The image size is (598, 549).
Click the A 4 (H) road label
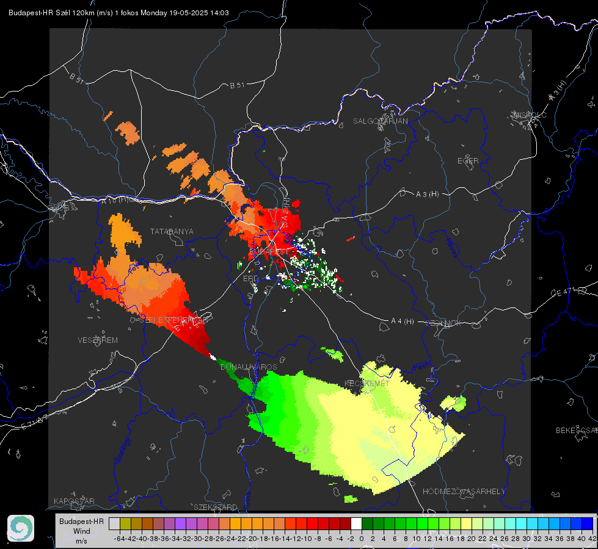pyautogui.click(x=403, y=321)
